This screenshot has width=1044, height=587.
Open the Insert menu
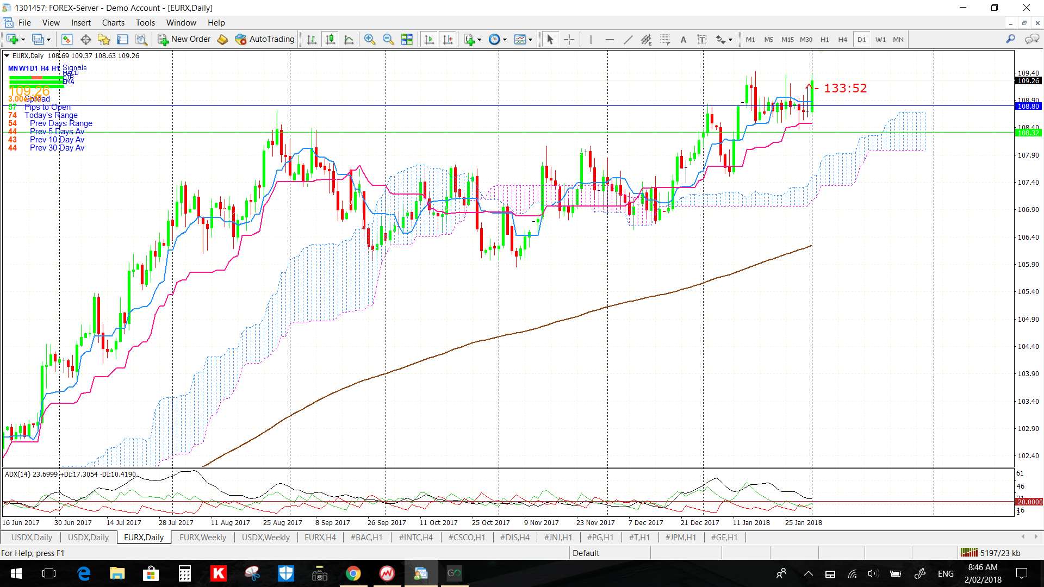click(81, 22)
